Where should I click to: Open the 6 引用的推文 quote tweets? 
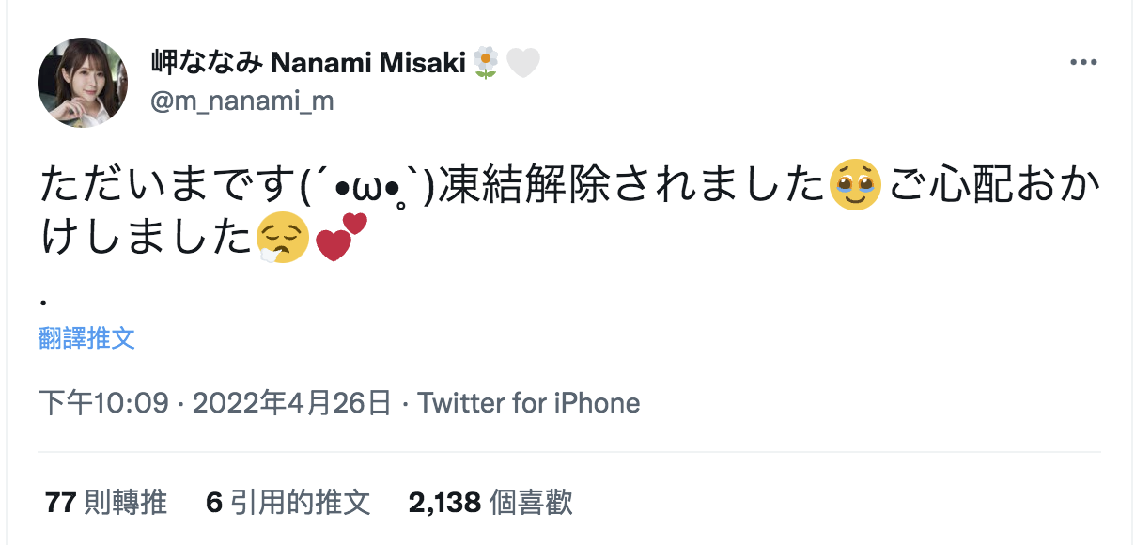[x=288, y=503]
